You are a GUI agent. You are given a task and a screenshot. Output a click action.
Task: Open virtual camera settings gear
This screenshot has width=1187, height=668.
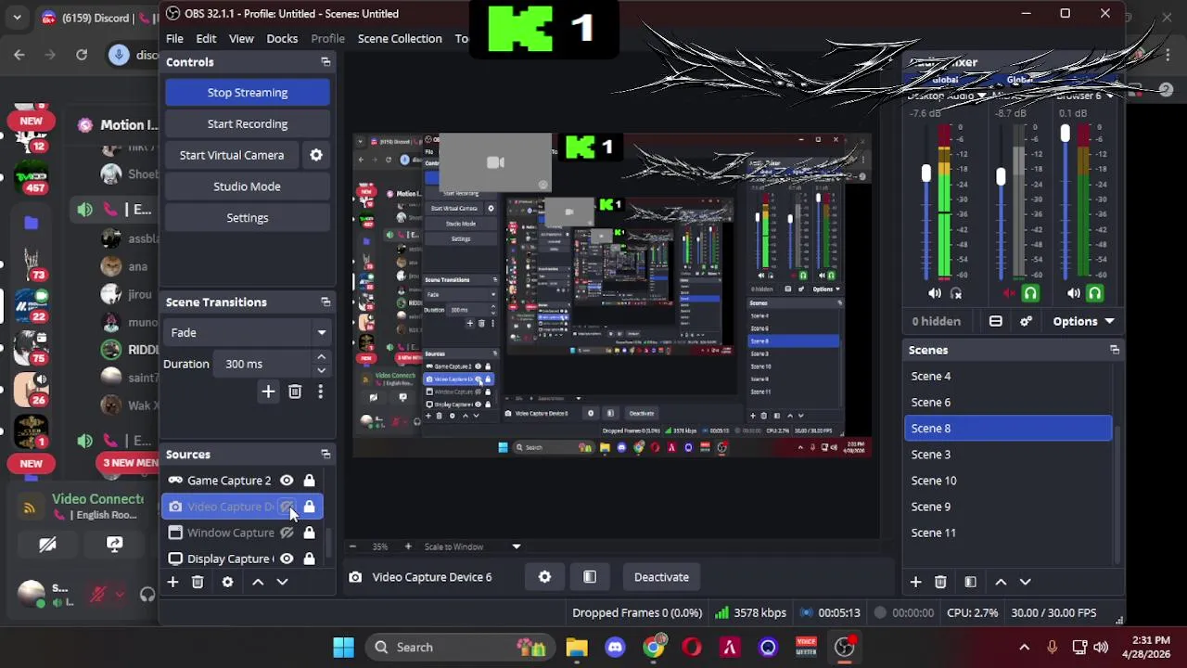[316, 155]
